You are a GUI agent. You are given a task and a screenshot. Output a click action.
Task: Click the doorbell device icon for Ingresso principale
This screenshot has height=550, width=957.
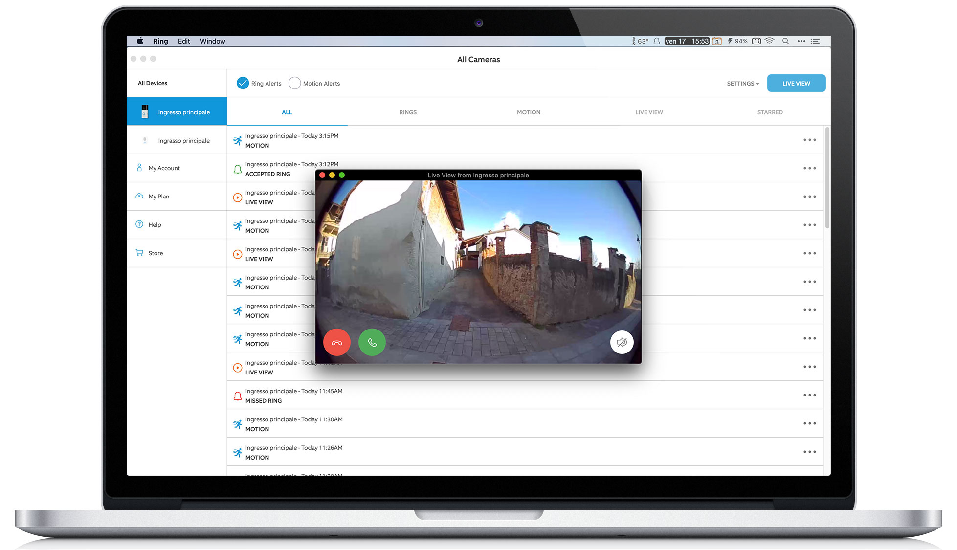145,111
